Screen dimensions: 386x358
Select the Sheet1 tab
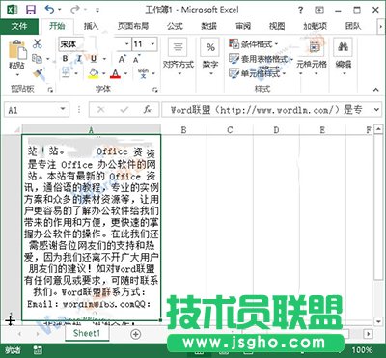[87, 333]
